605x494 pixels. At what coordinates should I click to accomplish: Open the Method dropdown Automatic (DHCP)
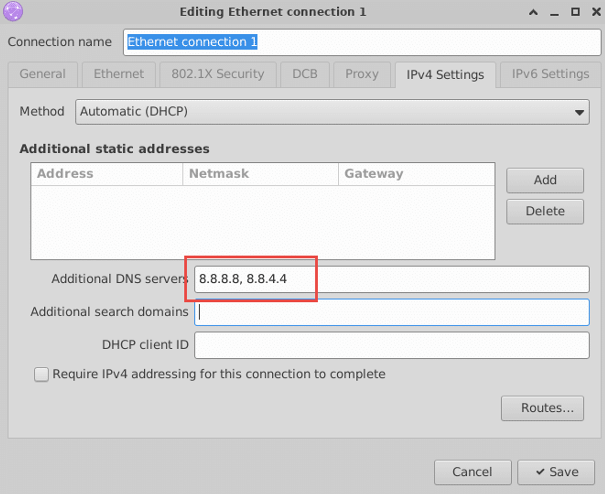pos(332,111)
